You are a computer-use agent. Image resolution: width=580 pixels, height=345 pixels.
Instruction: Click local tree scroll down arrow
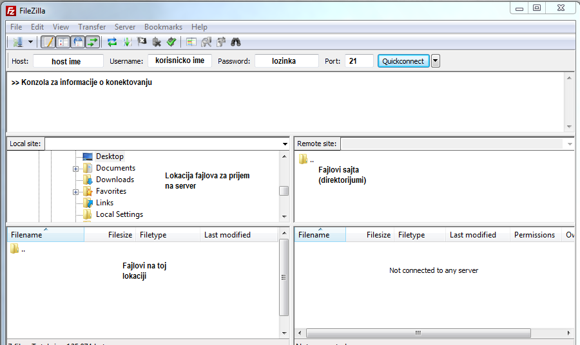284,217
